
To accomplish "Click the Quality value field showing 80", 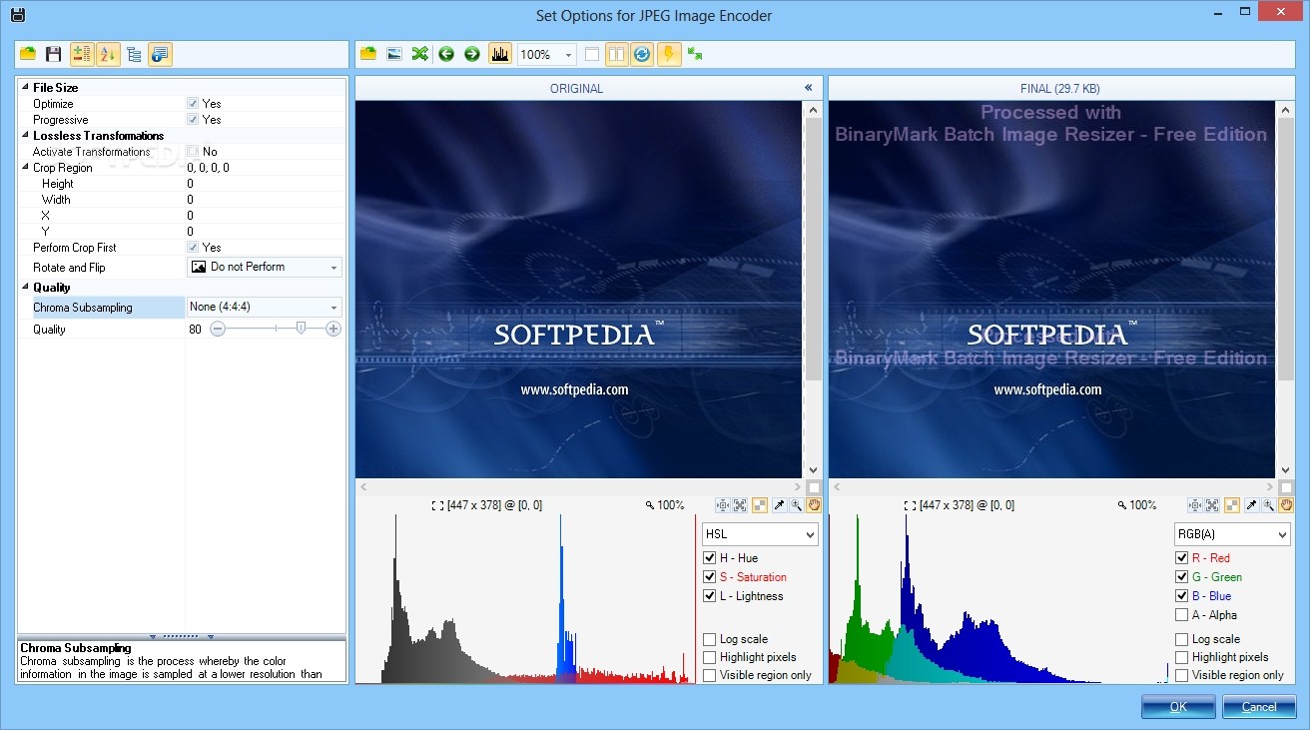I will pyautogui.click(x=196, y=330).
